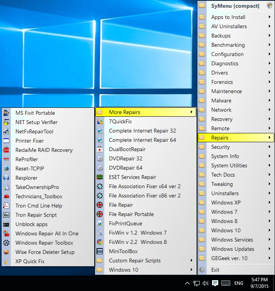This screenshot has width=275, height=291.
Task: Click the Reset-TCPIP globe icon
Action: [x=6, y=168]
